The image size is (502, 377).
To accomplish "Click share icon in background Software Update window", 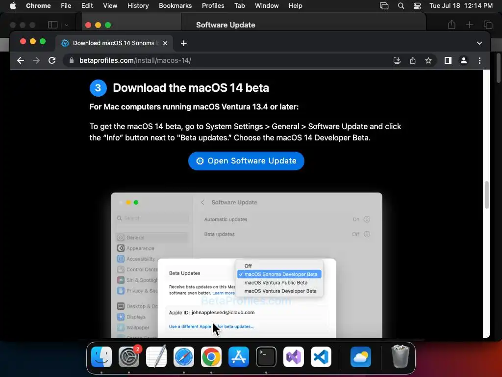I will [452, 25].
